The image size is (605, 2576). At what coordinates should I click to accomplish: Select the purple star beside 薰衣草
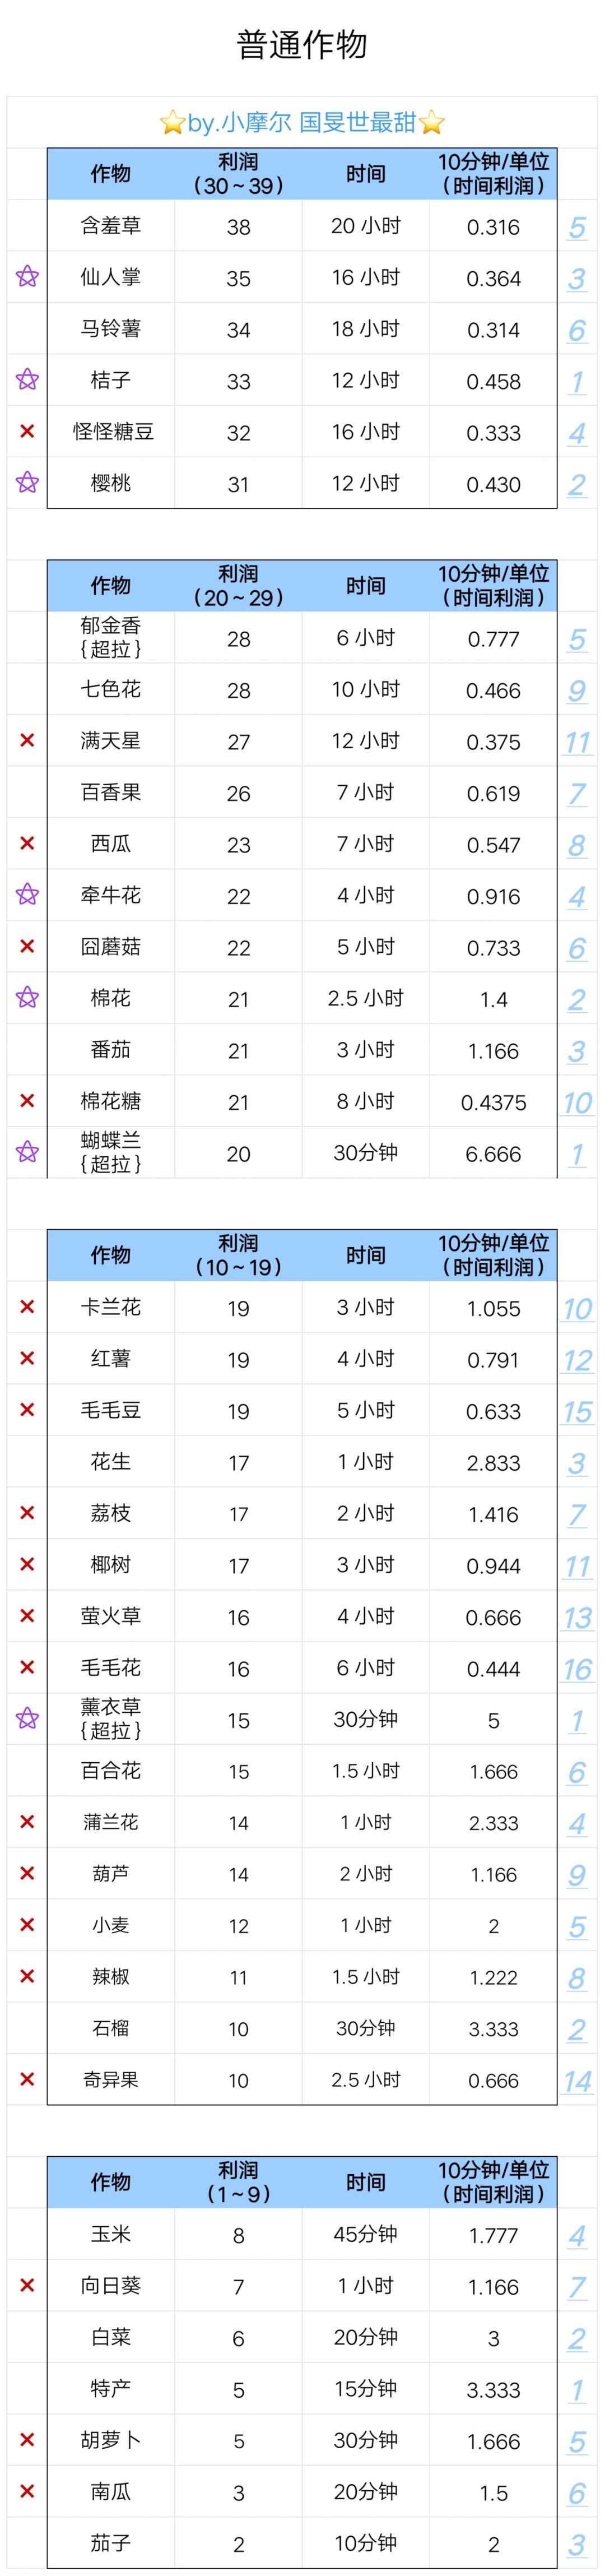click(x=27, y=1719)
